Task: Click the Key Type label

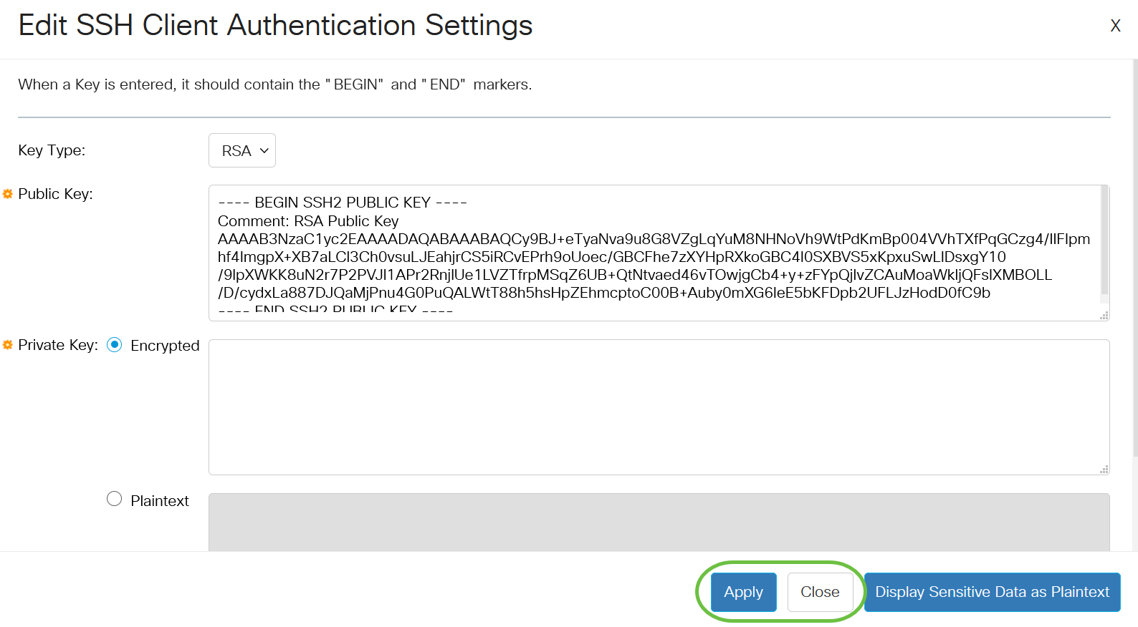Action: 52,150
